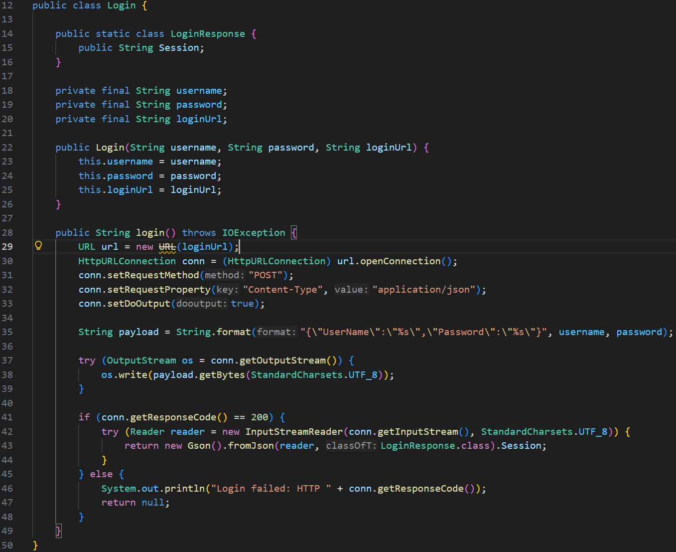Click the struck-through deprecated URL constructor
This screenshot has height=552, width=676.
click(167, 247)
